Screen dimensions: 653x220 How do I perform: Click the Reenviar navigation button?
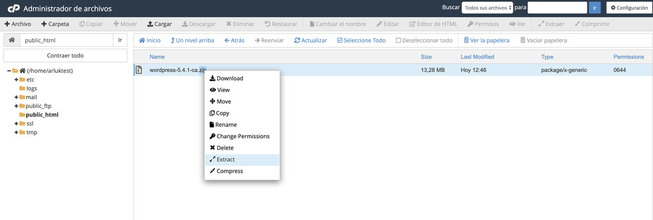pyautogui.click(x=270, y=40)
